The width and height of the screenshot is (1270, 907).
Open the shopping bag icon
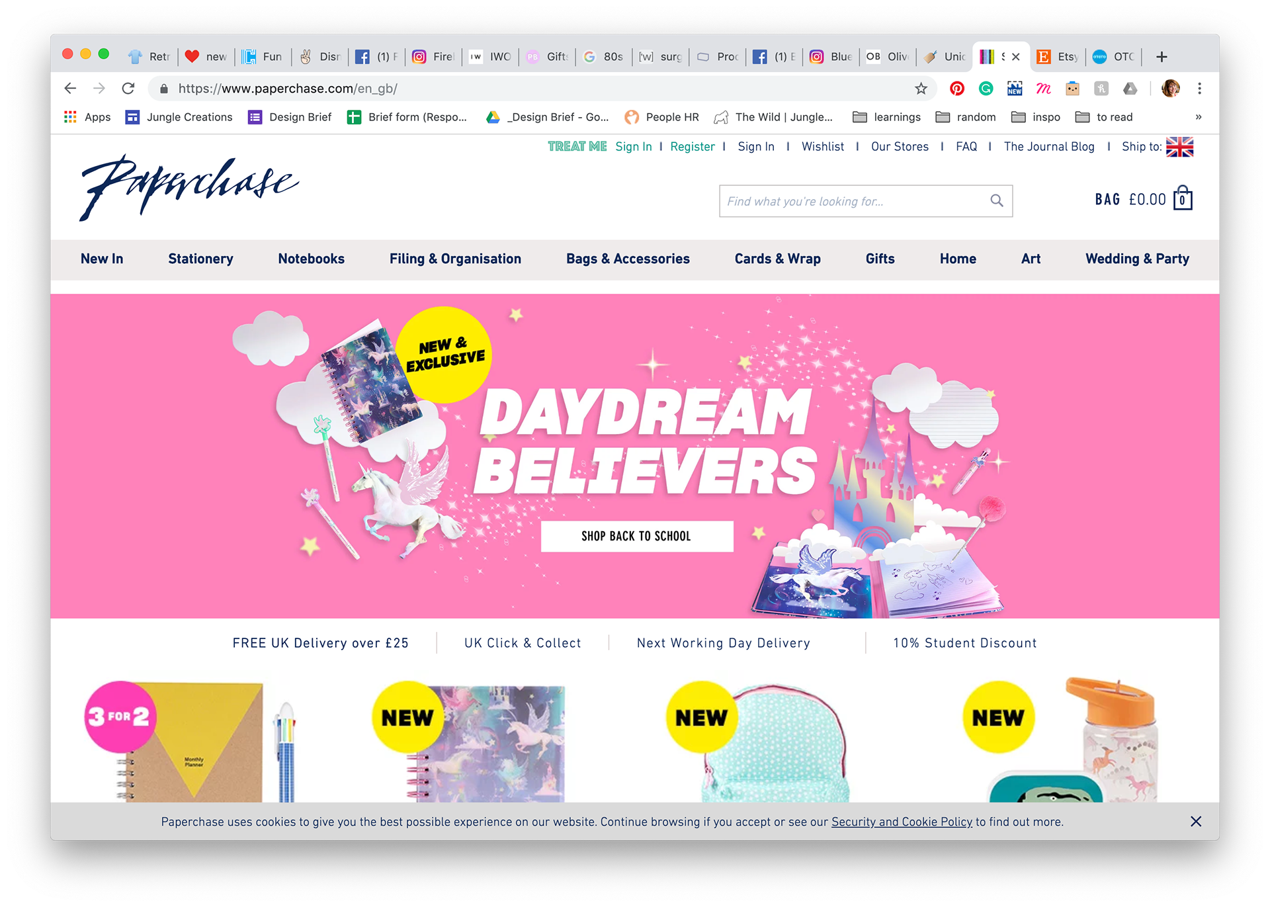[1183, 198]
